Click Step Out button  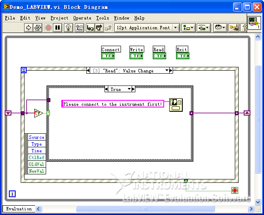(108, 28)
